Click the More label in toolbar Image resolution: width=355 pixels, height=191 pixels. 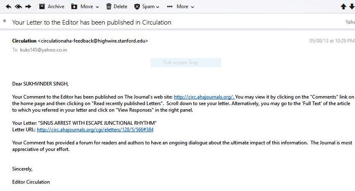(x=182, y=7)
